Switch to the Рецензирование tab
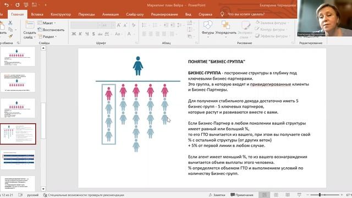Screen dimensions: 352x198 [164, 14]
